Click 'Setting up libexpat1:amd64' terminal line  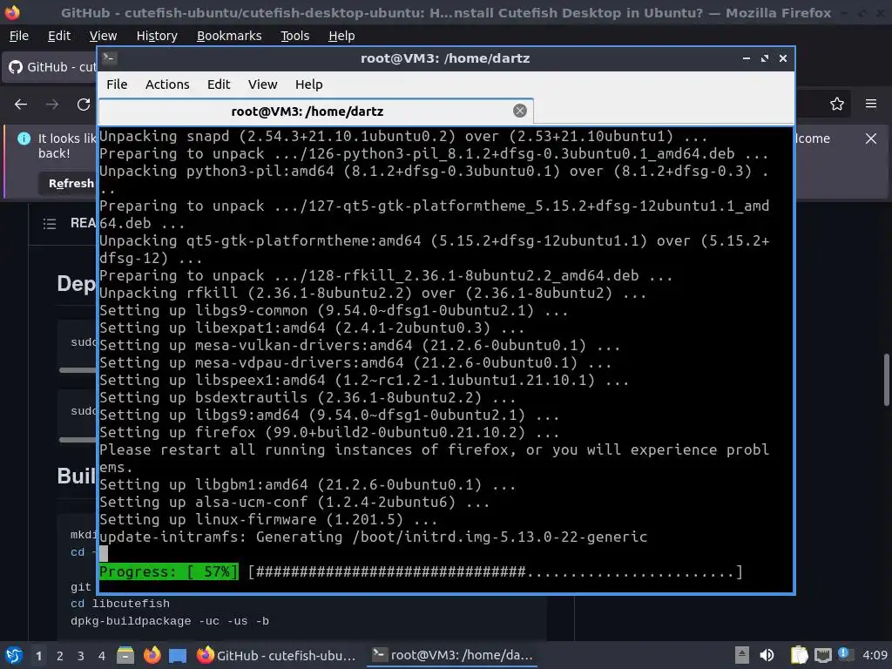click(x=311, y=328)
